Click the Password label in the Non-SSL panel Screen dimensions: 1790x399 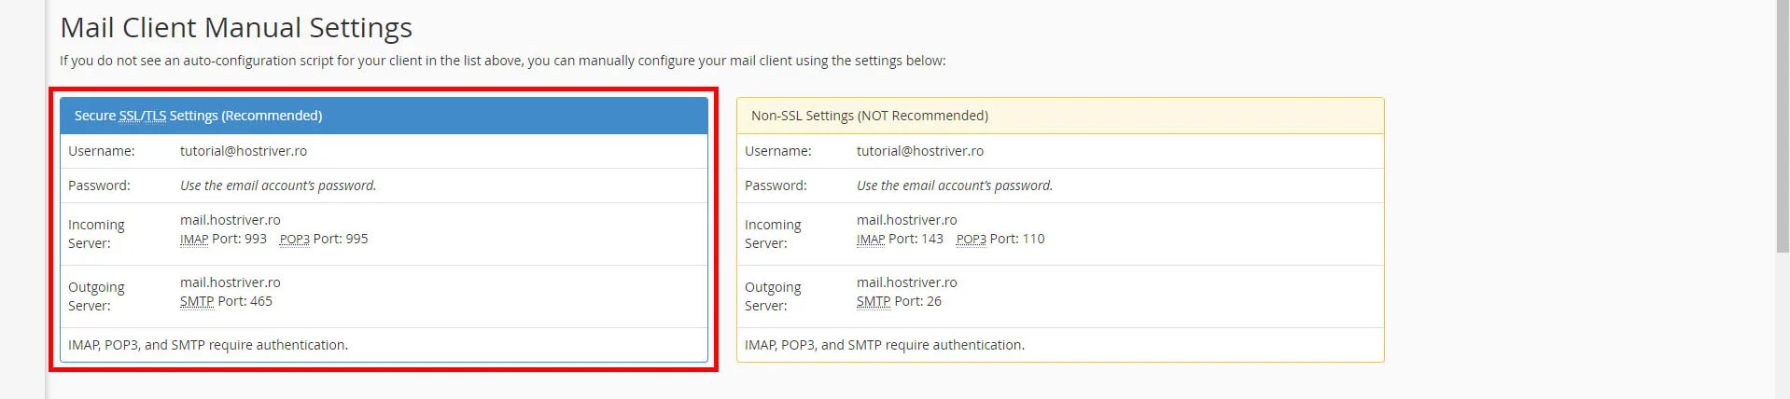(x=776, y=186)
